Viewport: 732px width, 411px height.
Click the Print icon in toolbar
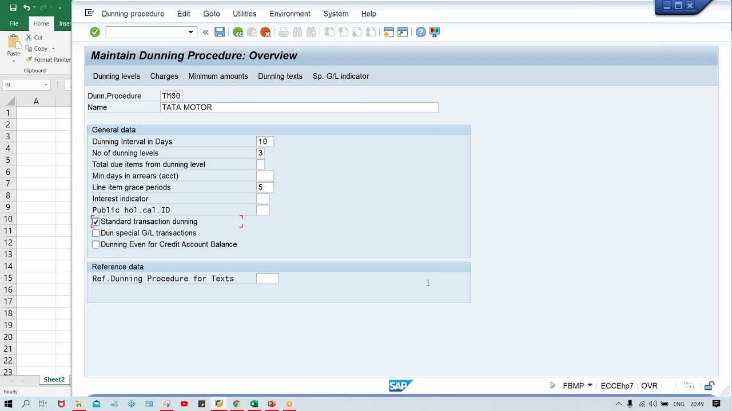(284, 32)
